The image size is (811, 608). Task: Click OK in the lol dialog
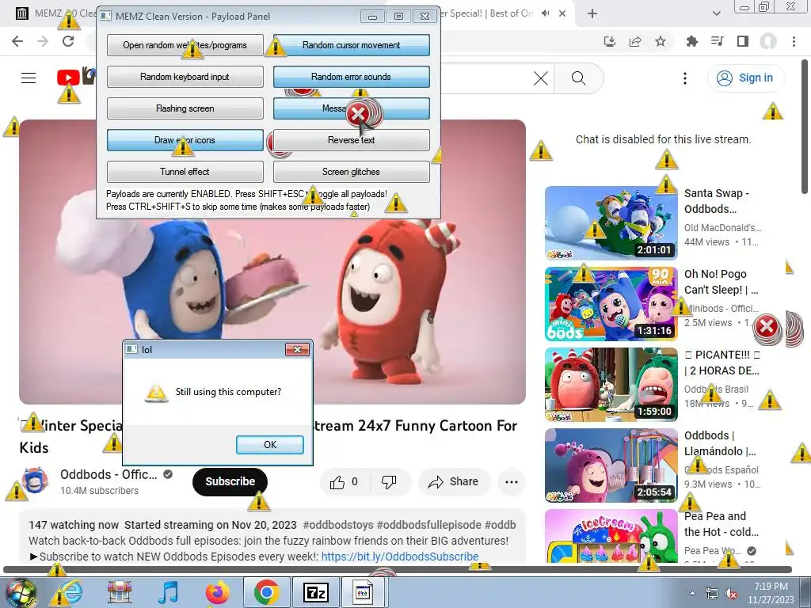point(269,445)
